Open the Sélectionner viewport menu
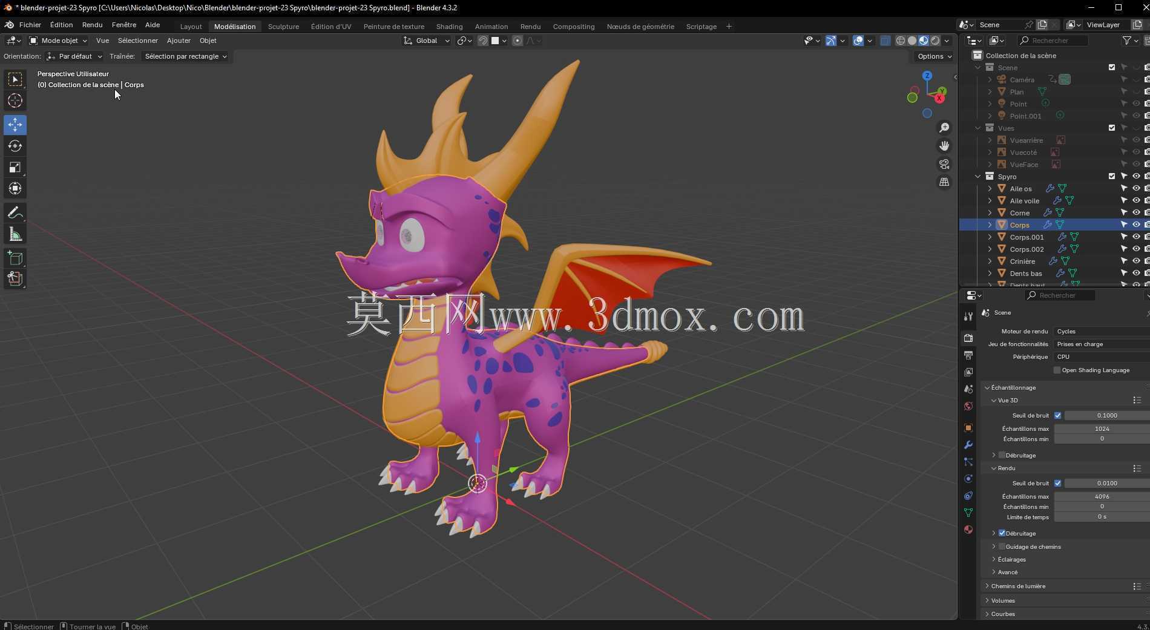 pos(137,41)
